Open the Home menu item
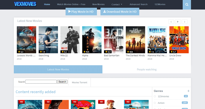This screenshot has height=109, width=205. [47, 4]
